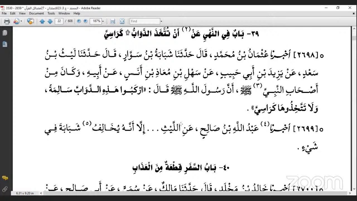Open the Document menu
Screen dimensions: 357x201
point(37,13)
